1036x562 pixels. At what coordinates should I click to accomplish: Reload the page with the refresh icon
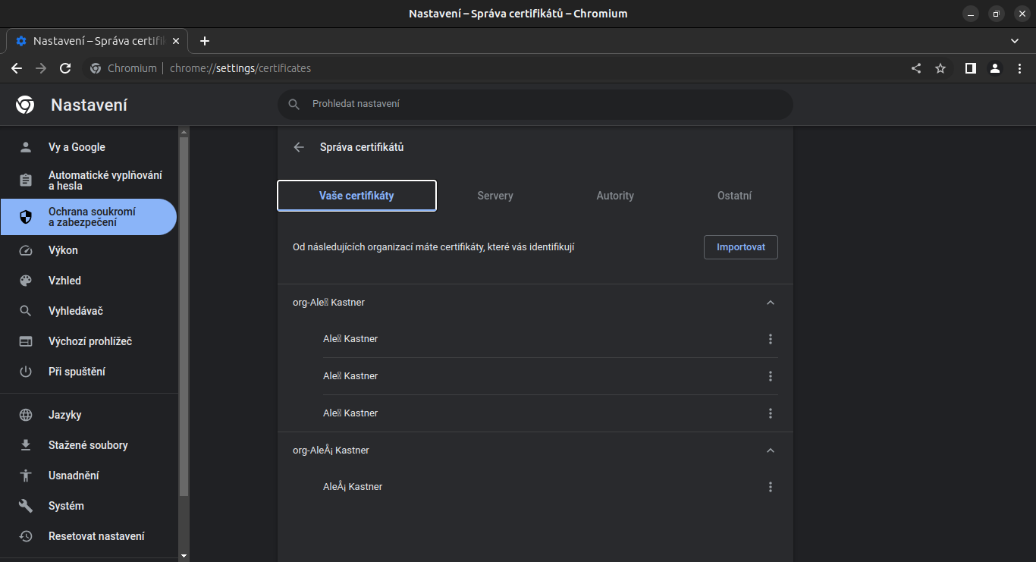click(65, 68)
